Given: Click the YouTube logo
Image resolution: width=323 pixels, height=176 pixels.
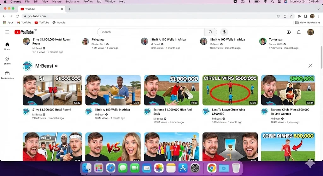Looking at the screenshot, I should [x=24, y=32].
